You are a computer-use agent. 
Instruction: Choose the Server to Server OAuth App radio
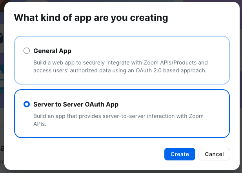(27, 104)
